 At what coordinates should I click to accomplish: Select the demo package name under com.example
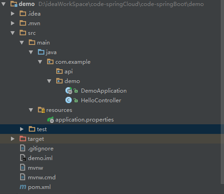coord(72,81)
